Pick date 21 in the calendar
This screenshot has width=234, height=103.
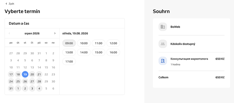click(39, 75)
